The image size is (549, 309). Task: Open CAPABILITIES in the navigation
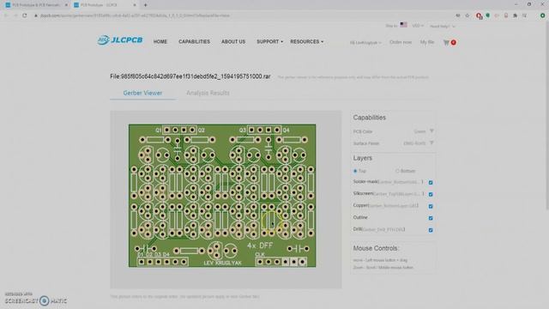(x=195, y=41)
